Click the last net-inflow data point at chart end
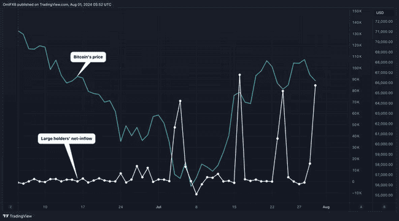Image resolution: width=399 pixels, height=221 pixels. click(316, 85)
